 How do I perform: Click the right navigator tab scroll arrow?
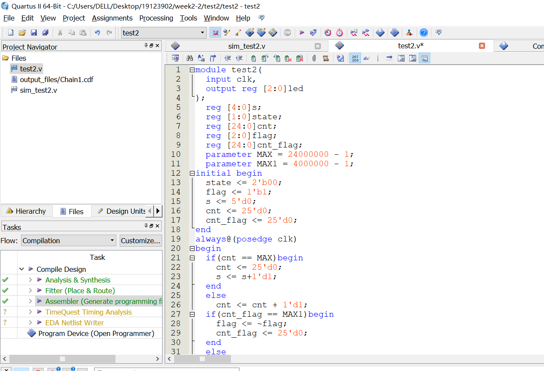[158, 211]
